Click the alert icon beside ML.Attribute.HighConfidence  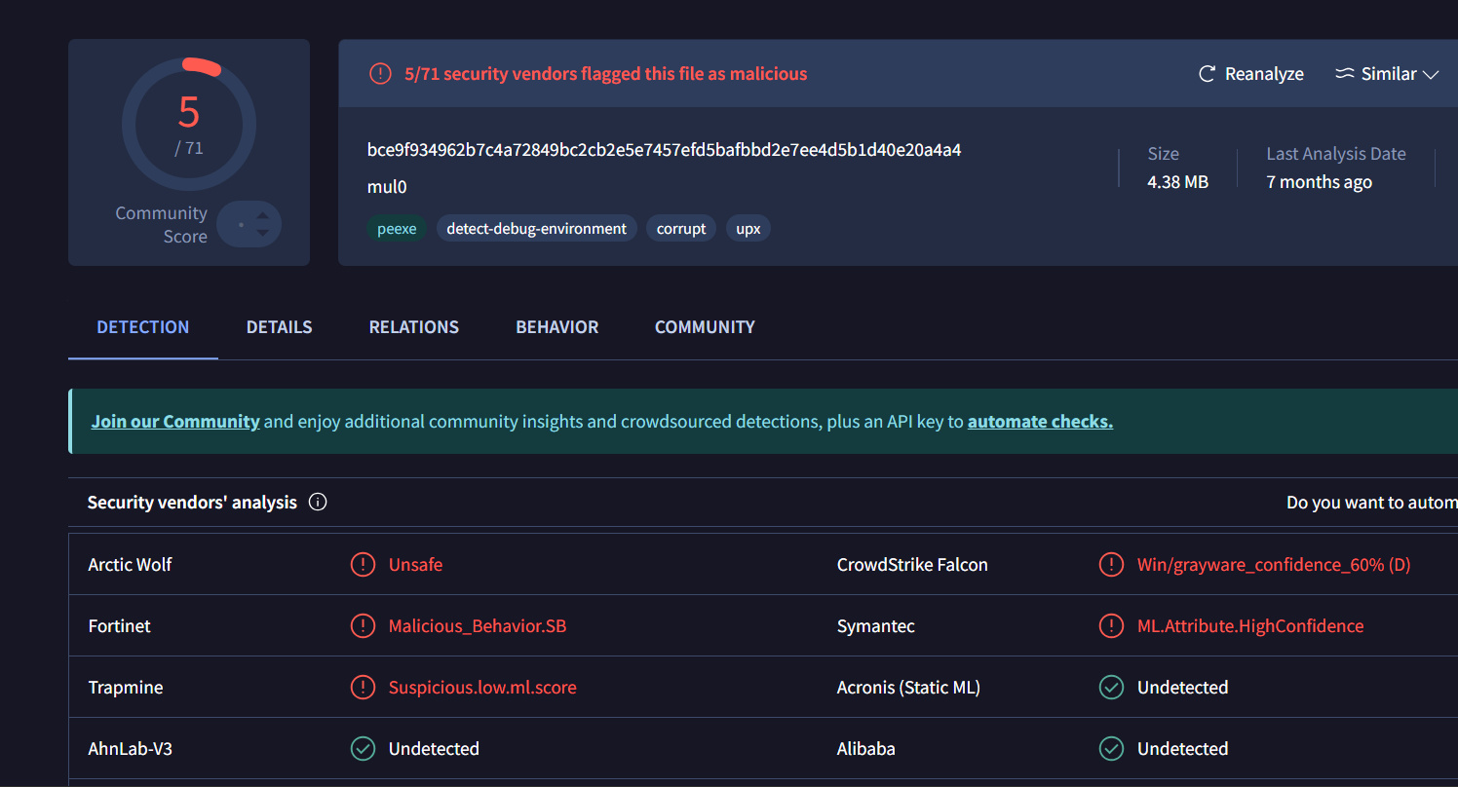pos(1111,626)
